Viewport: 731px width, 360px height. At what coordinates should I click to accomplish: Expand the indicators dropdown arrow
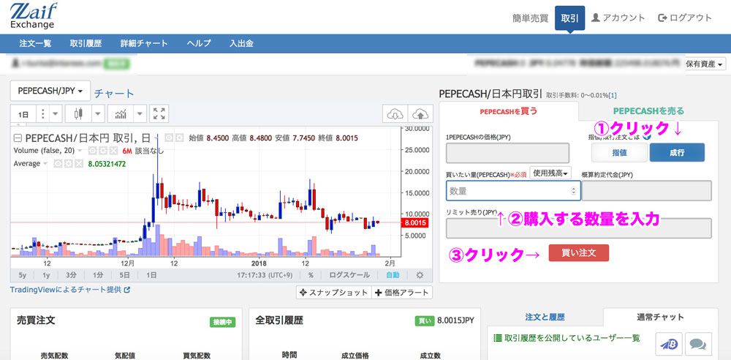point(141,113)
